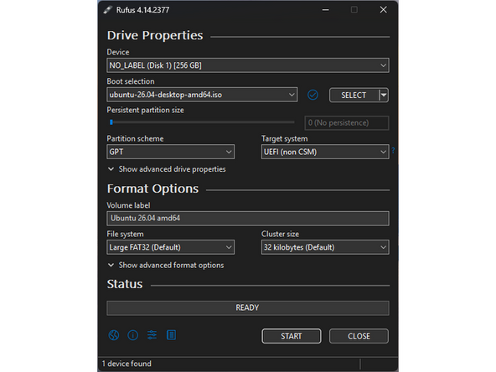Open the Device dropdown
496x372 pixels.
pos(248,65)
